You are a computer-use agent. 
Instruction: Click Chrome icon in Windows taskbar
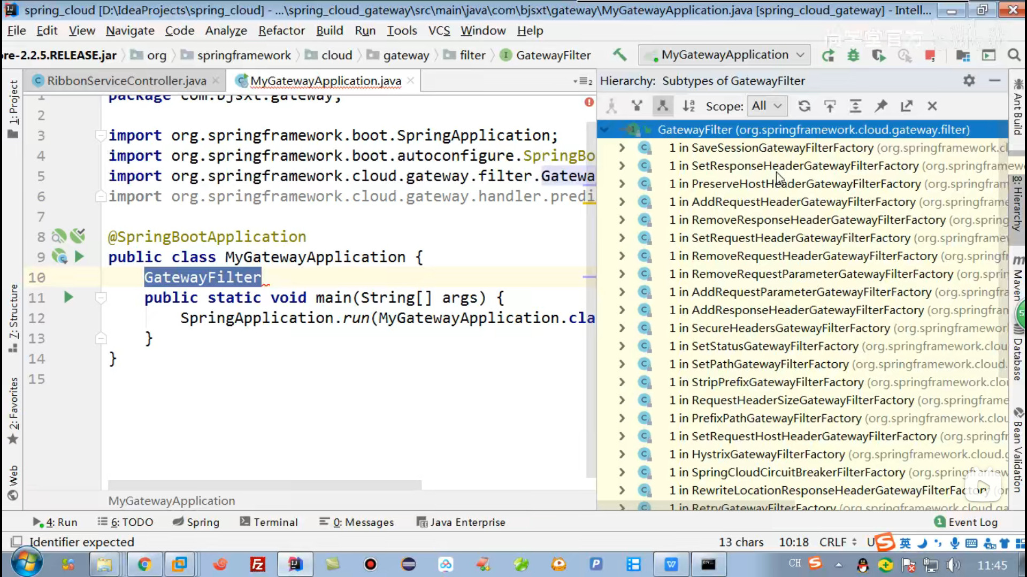coord(144,564)
